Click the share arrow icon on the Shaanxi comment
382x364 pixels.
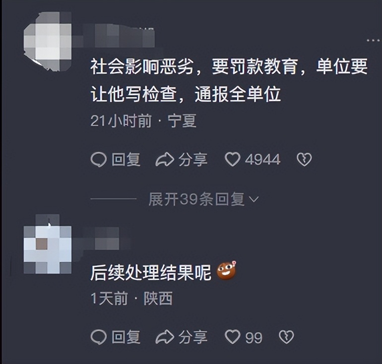click(165, 337)
